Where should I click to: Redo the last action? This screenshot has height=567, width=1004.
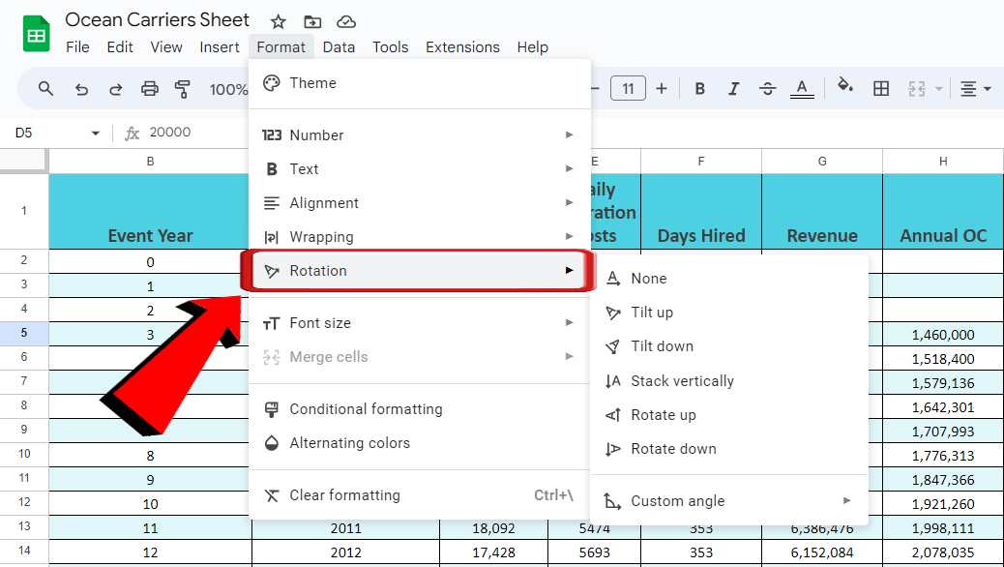pos(115,88)
